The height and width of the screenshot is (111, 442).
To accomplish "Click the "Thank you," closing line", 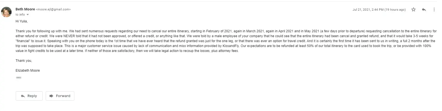I will [24, 61].
